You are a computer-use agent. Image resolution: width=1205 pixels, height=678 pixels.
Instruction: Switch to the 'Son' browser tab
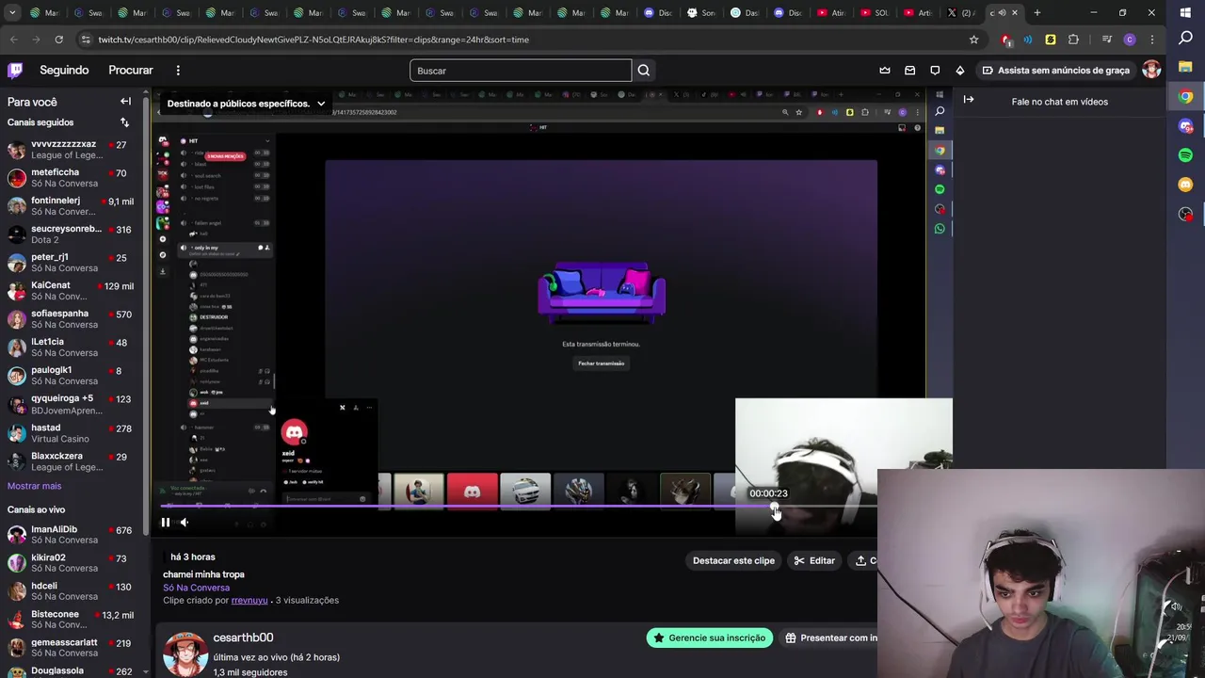pyautogui.click(x=701, y=13)
